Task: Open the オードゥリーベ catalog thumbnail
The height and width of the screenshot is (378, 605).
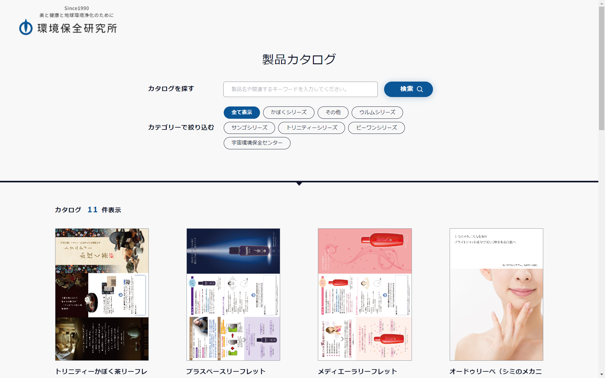Action: point(496,294)
